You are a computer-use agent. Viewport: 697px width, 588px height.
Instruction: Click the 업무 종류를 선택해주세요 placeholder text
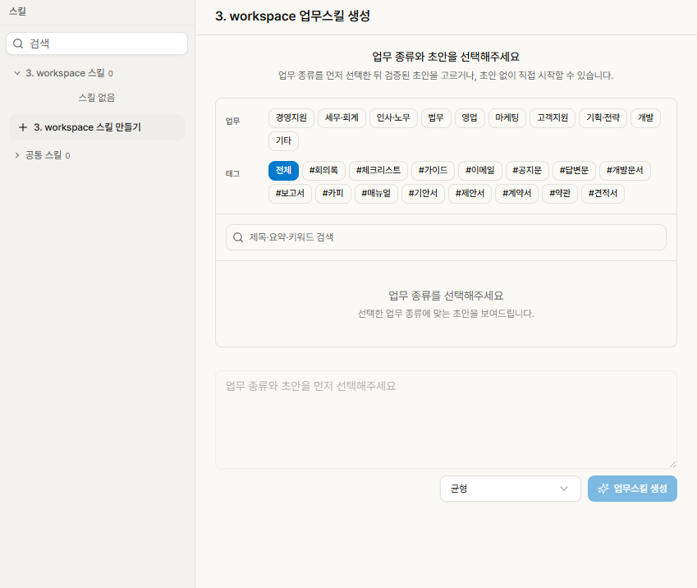446,296
